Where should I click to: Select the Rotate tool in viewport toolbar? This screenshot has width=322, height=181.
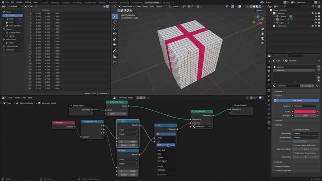(115, 34)
